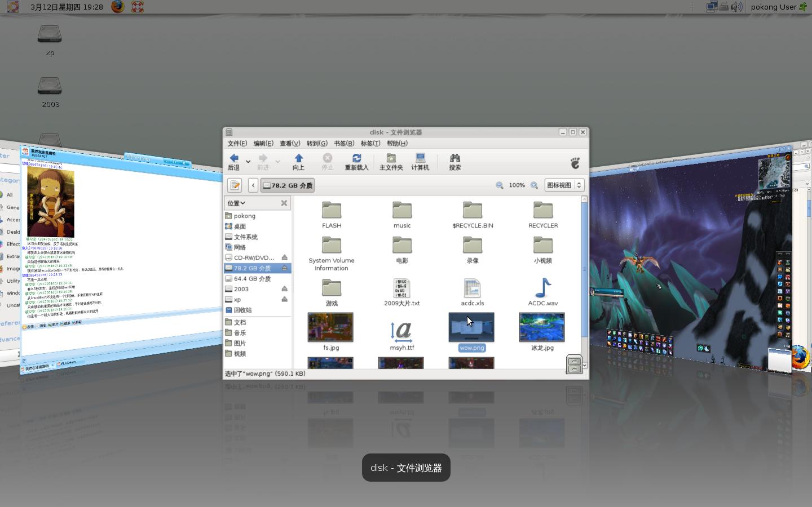
Task: Open the 图标视图 view mode dropdown
Action: click(564, 185)
